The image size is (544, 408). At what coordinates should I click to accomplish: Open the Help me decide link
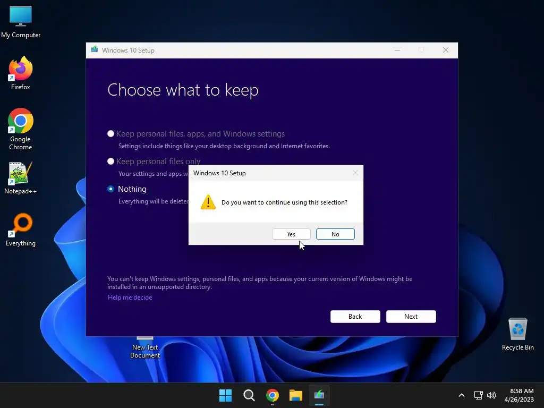pyautogui.click(x=130, y=297)
